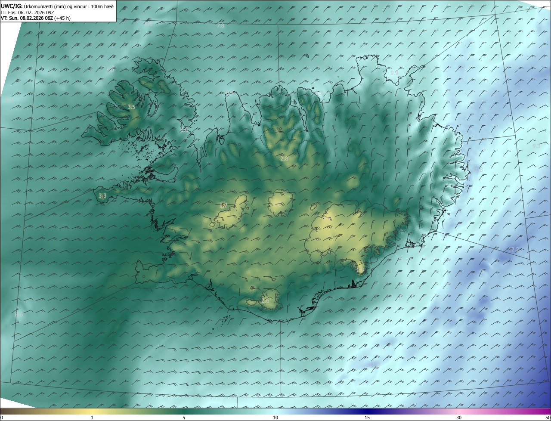Click the 0 tick label on the color scale
Viewport: 551px width, 421px height.
pyautogui.click(x=2, y=418)
